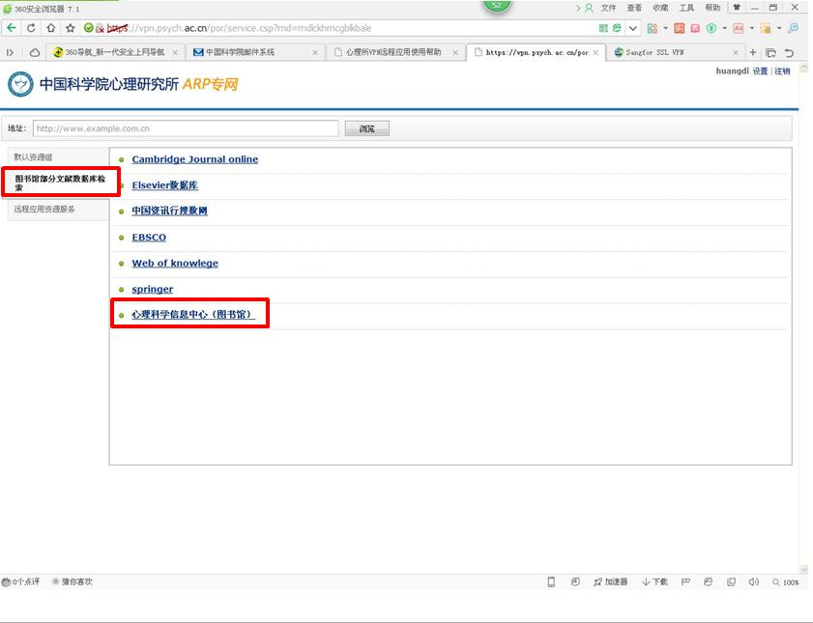Click the 浏览 browse button
Image resolution: width=813 pixels, height=623 pixels.
click(367, 128)
